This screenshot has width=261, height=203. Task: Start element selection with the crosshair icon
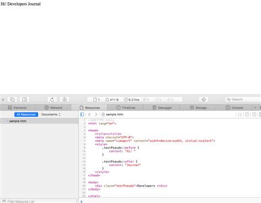pos(204,100)
